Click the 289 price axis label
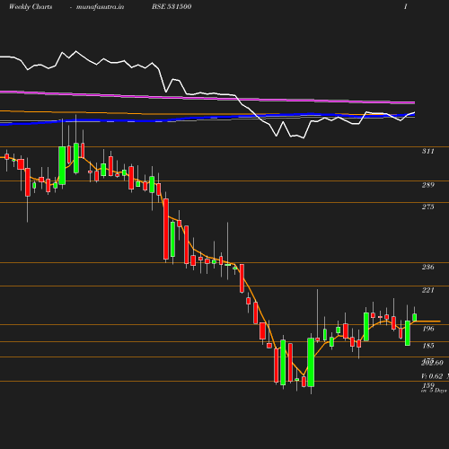The width and height of the screenshot is (449, 449). pos(428,185)
